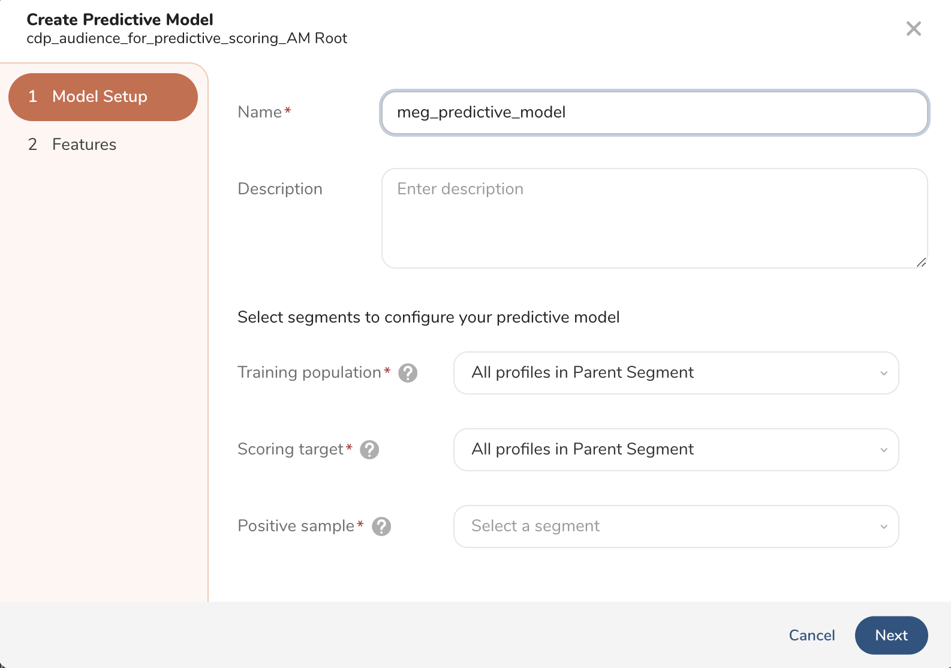Open the Positive sample segment selector

676,526
